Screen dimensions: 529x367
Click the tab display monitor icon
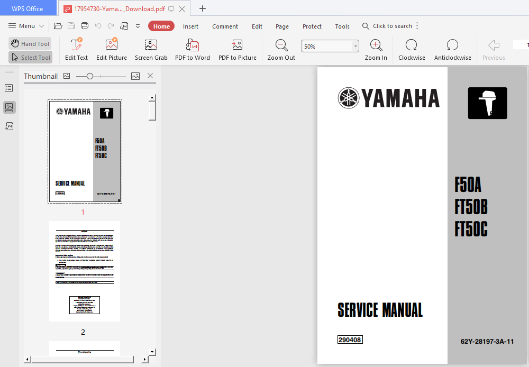171,9
